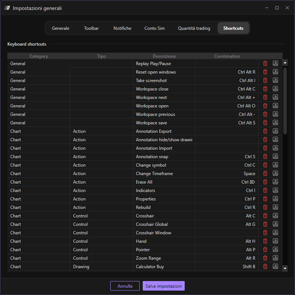Record key combination for Pointer
Image resolution: width=295 pixels, height=295 pixels.
tap(275, 249)
